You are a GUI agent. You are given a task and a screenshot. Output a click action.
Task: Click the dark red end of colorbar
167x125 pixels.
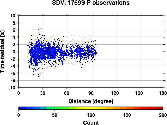pos(159,108)
